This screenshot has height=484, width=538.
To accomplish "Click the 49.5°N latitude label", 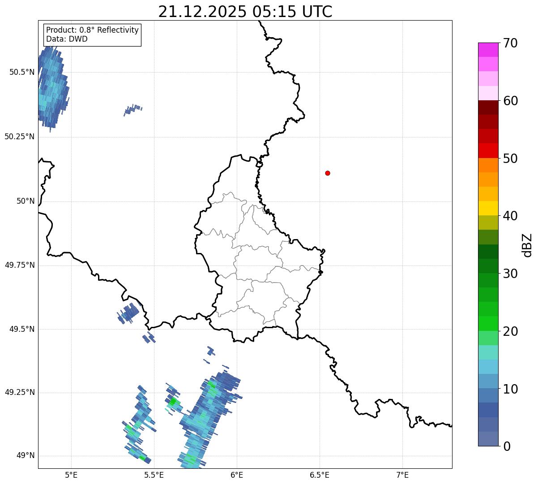I will (x=21, y=329).
